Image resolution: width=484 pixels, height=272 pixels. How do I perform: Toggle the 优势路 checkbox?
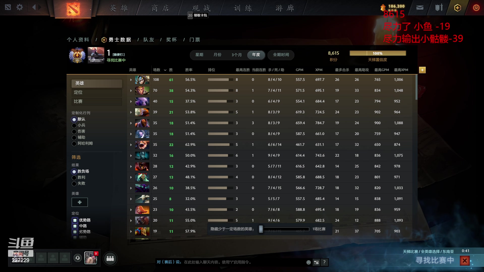coord(75,220)
